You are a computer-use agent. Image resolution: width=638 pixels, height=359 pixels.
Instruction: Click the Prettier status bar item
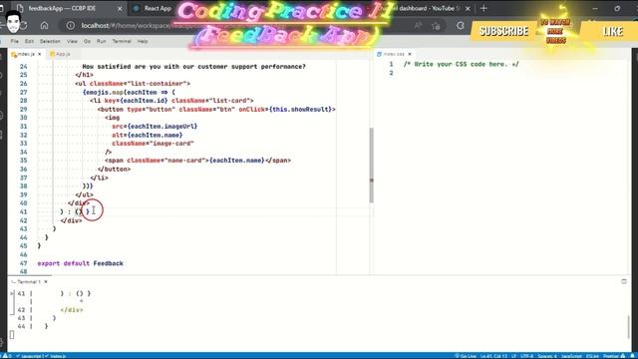(614, 356)
